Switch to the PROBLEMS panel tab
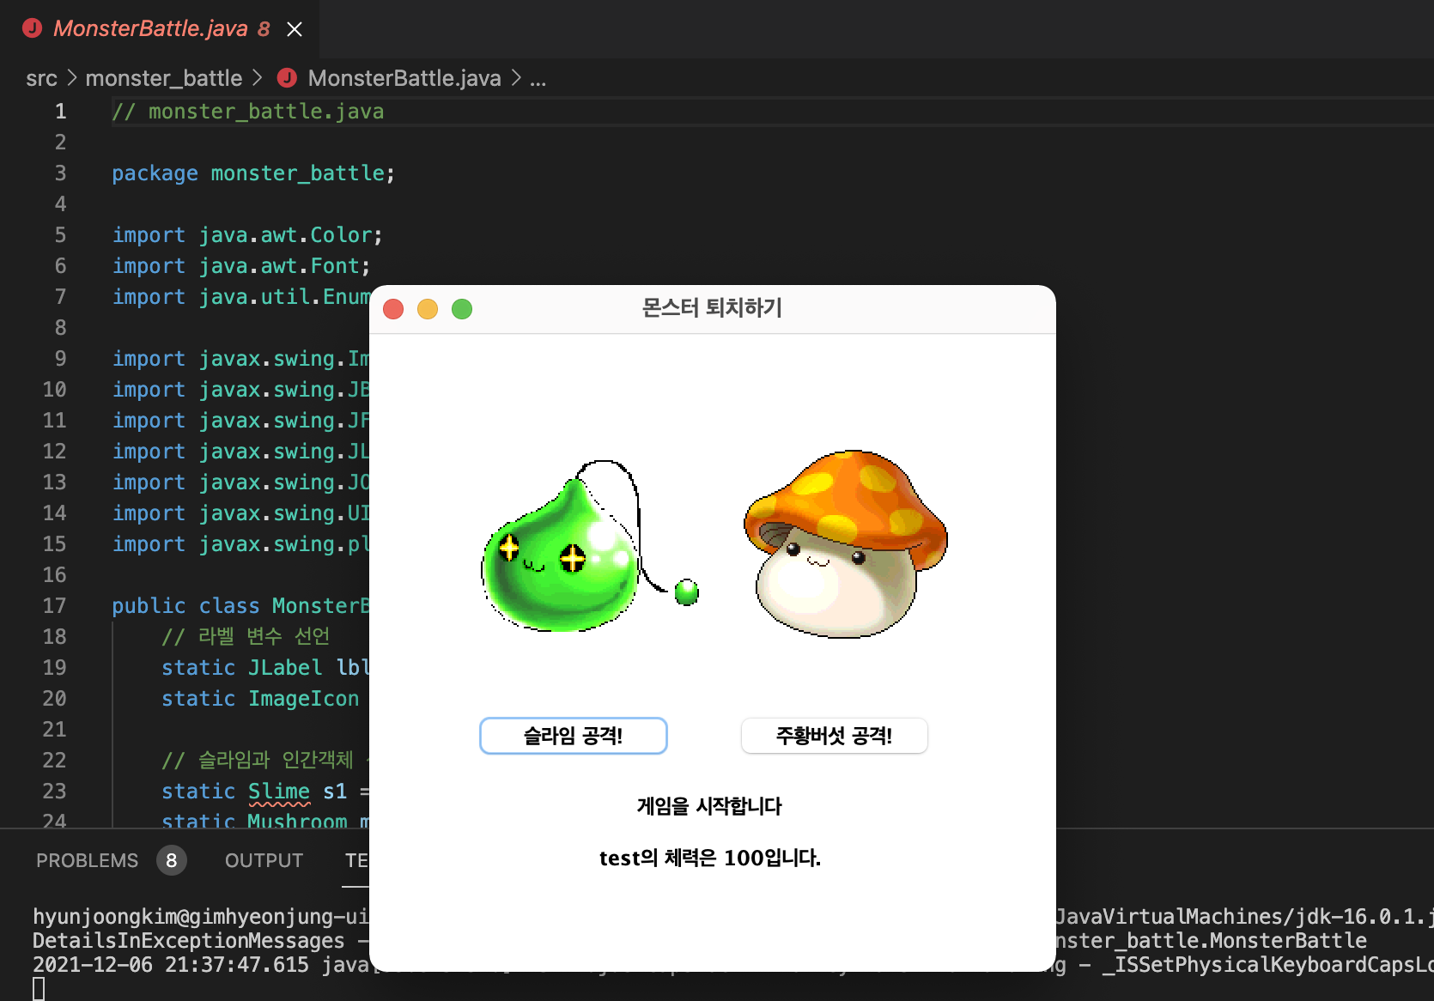 click(x=87, y=860)
